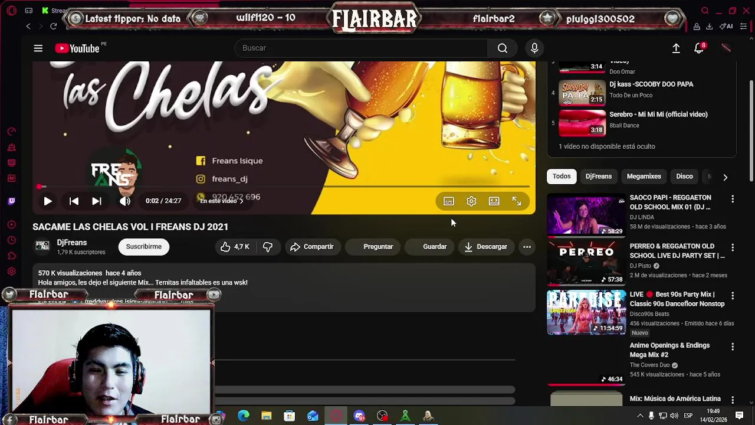Mute the video volume speaker icon
This screenshot has height=425, width=755.
[x=125, y=201]
